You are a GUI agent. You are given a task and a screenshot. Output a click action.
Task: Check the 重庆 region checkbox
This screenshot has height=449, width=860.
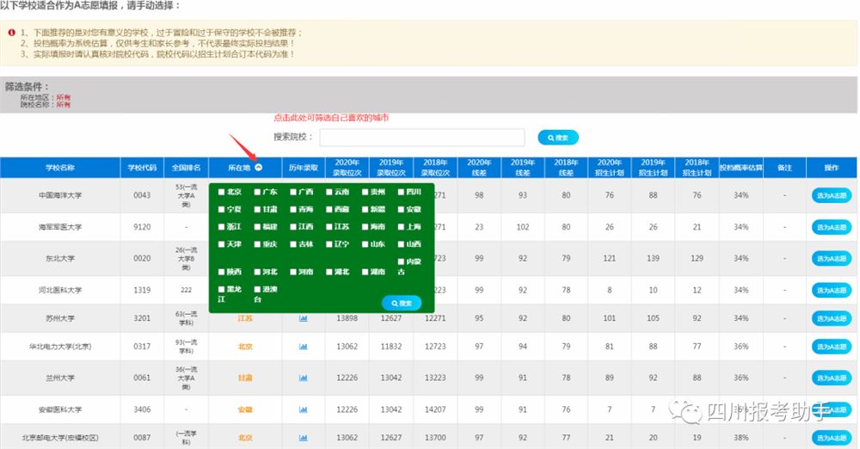pyautogui.click(x=257, y=244)
